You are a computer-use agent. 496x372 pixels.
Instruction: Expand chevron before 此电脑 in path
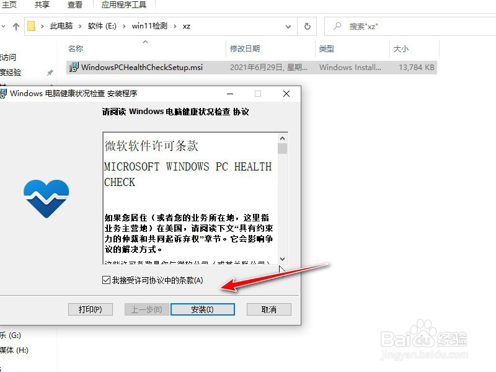coord(42,26)
